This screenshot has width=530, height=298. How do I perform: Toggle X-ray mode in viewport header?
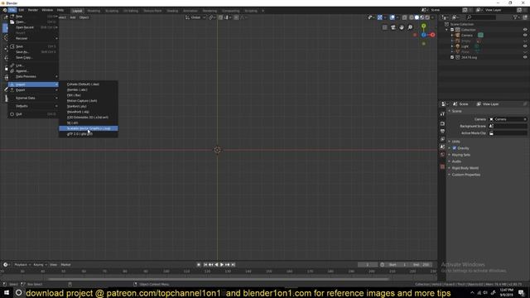(405, 17)
